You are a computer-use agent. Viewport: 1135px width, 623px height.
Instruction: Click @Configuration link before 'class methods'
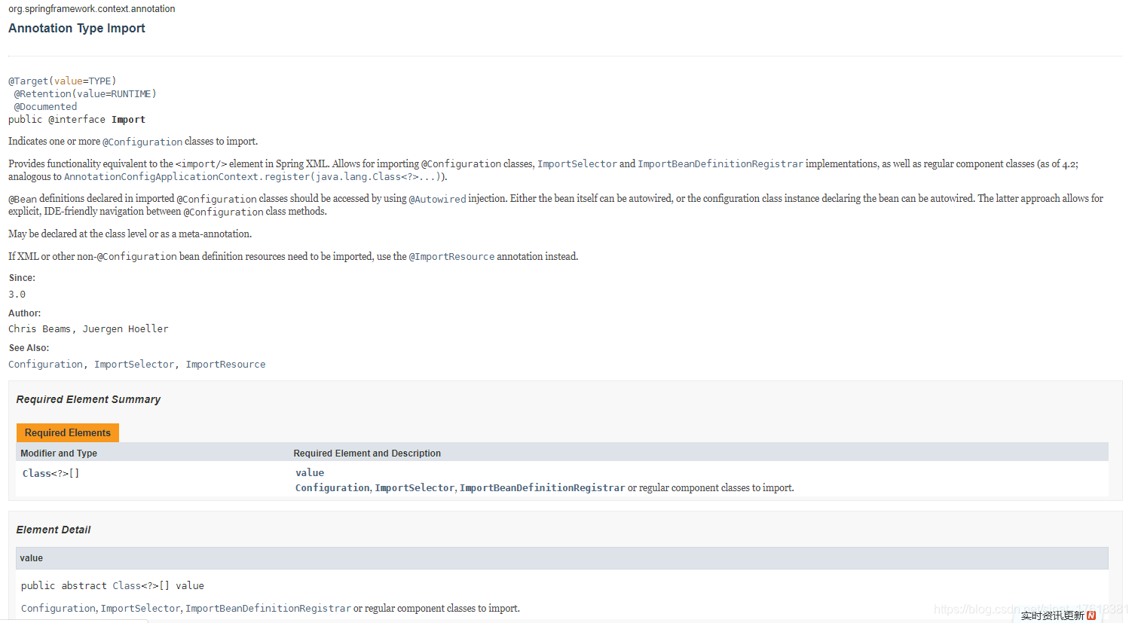[x=223, y=212]
